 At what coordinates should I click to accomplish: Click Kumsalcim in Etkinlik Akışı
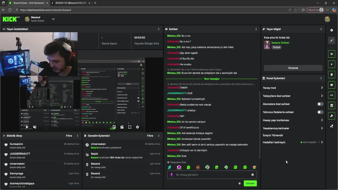16,144
